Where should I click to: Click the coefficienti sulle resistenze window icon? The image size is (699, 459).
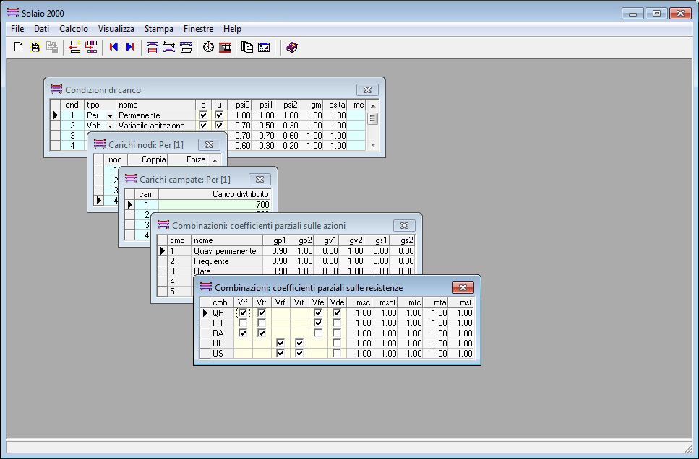point(205,287)
